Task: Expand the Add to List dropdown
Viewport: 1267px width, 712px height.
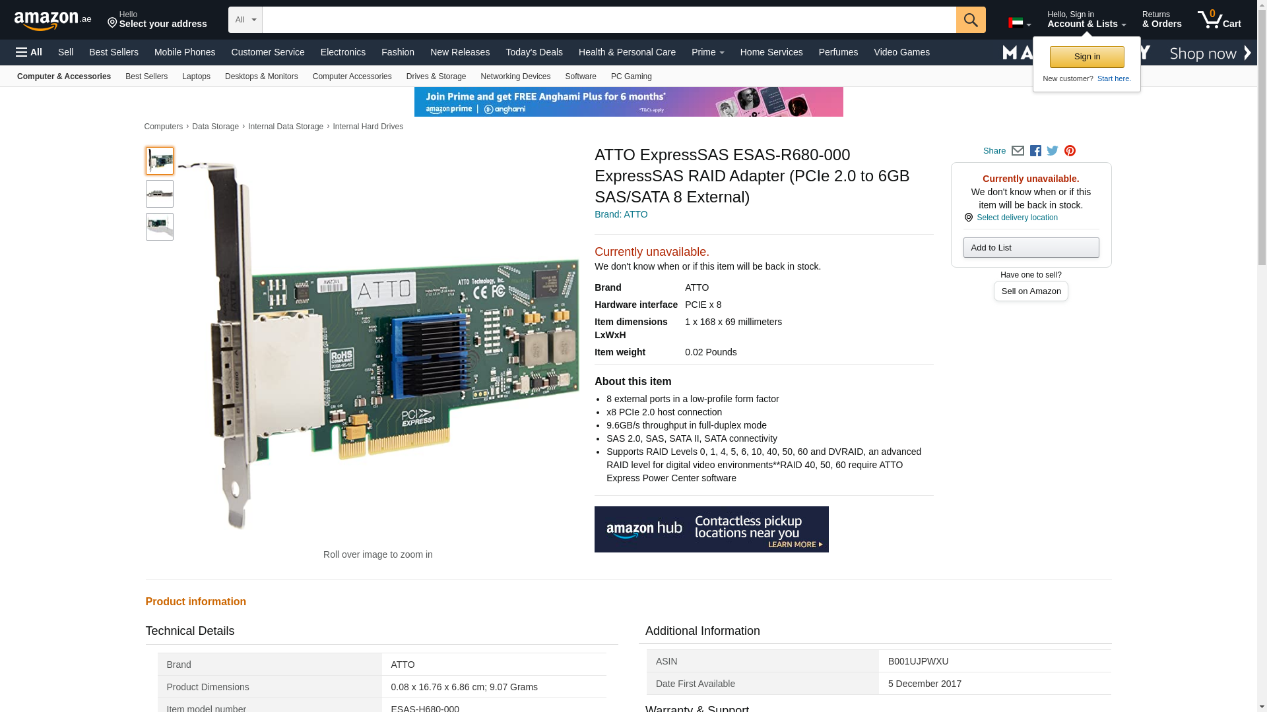Action: [1031, 248]
